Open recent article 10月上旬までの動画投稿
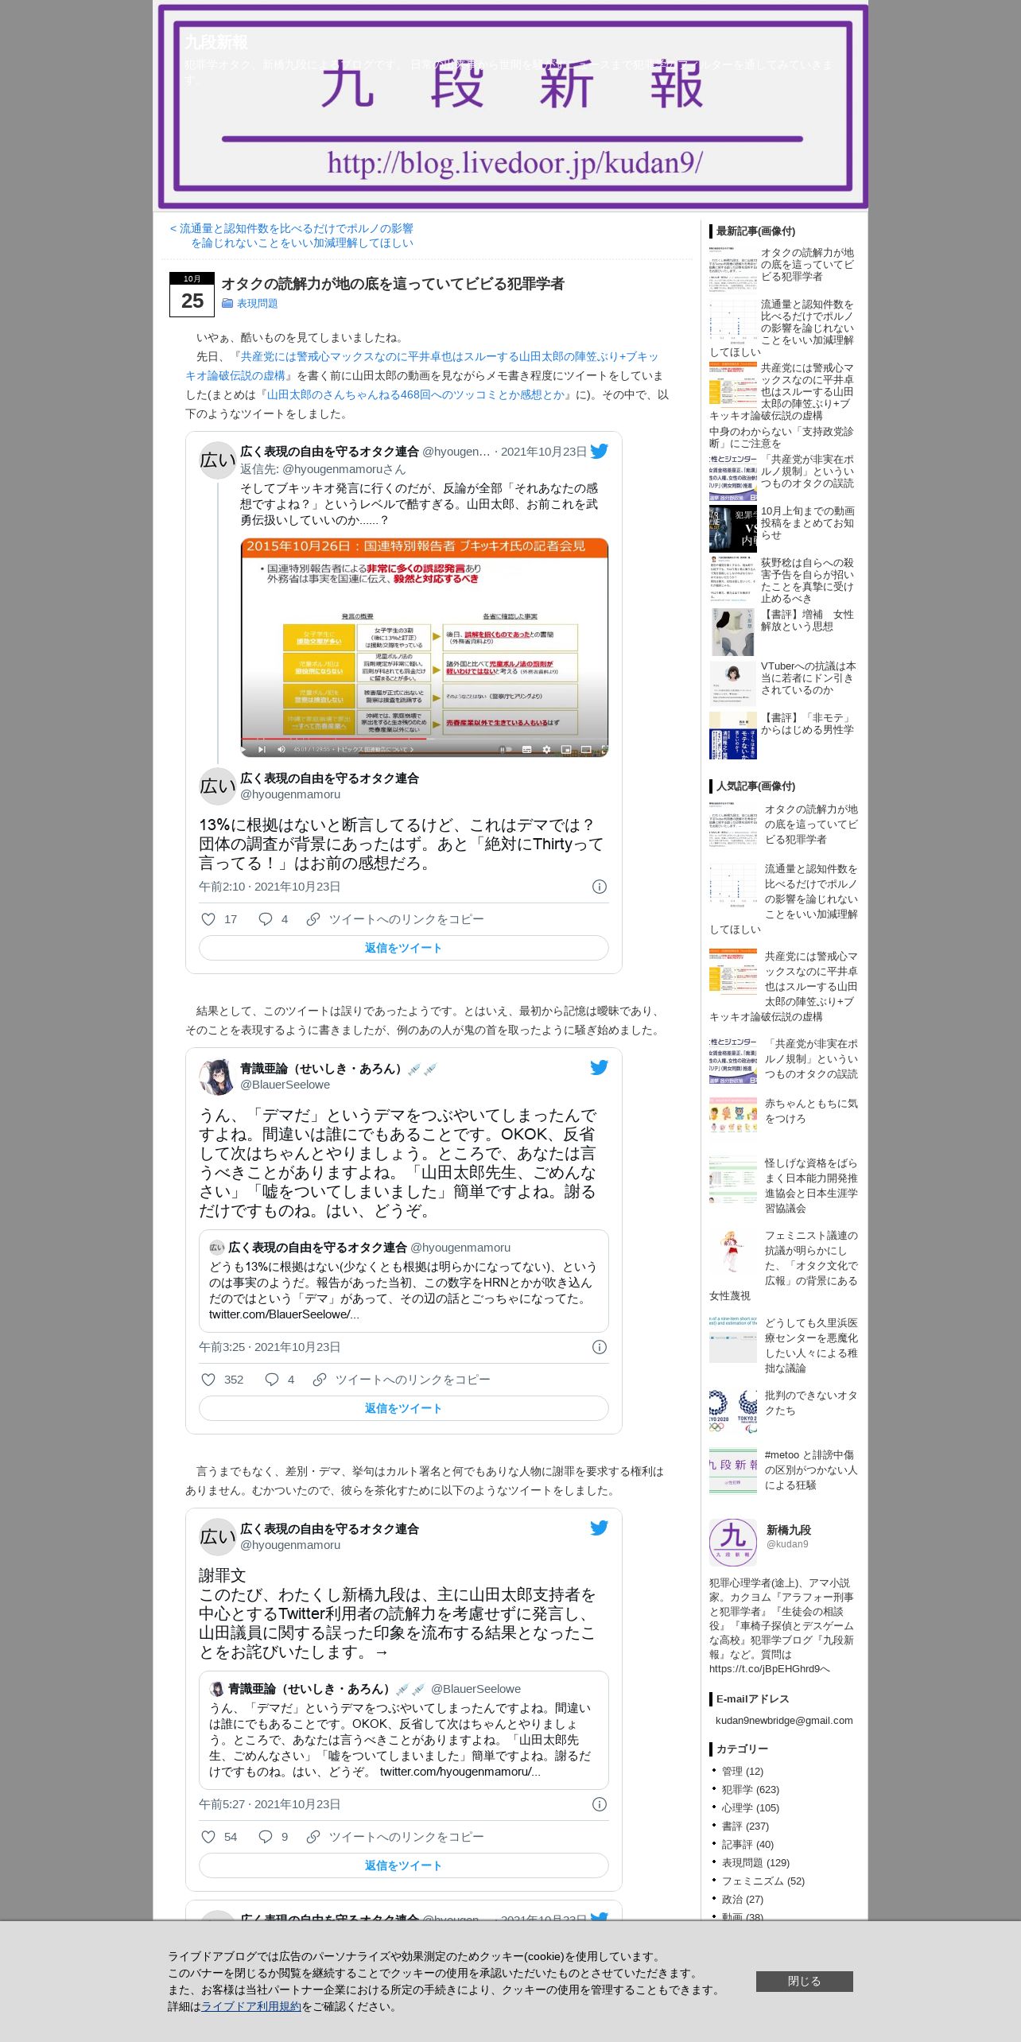 click(x=807, y=523)
